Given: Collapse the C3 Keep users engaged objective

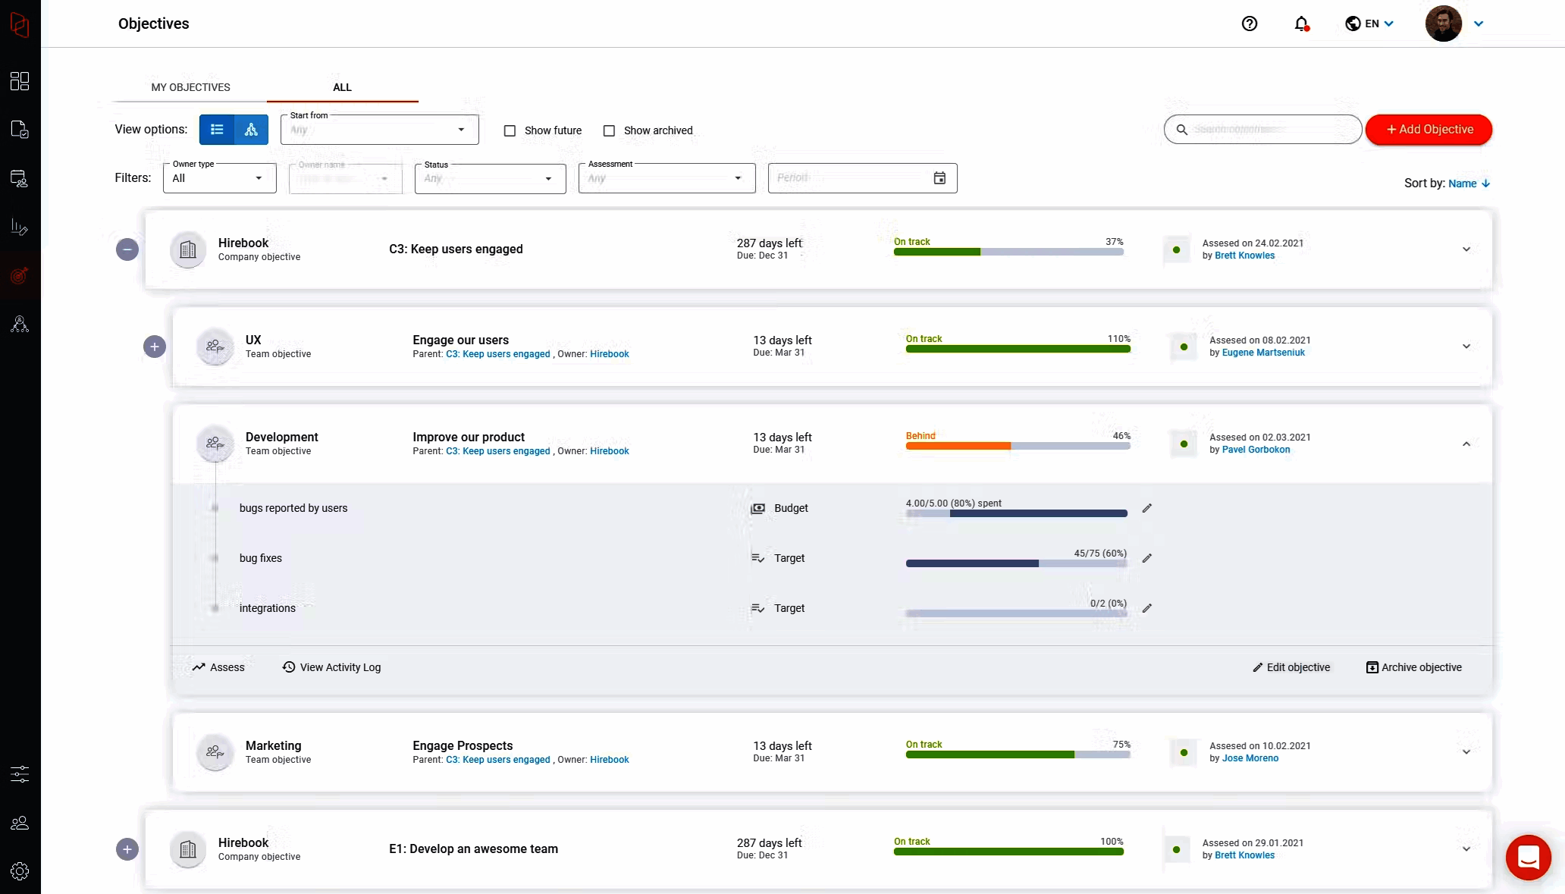Looking at the screenshot, I should [127, 249].
